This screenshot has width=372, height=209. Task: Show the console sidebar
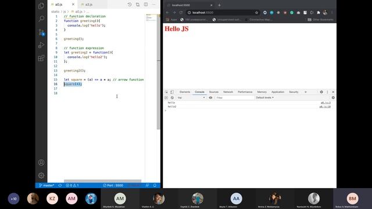[166, 98]
